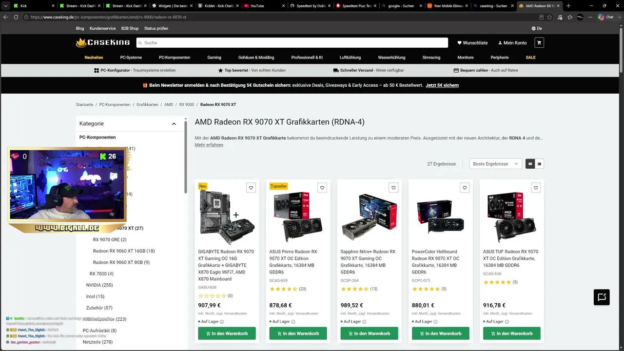Open the shopping cart icon in header
Screen dimensions: 624x351
[539, 43]
